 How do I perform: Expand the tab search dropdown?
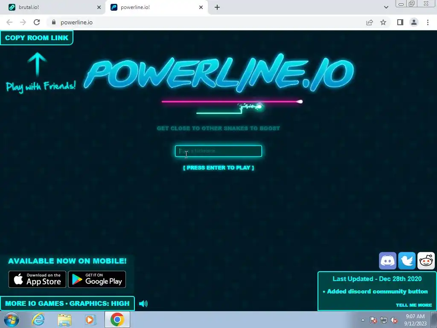pyautogui.click(x=386, y=7)
